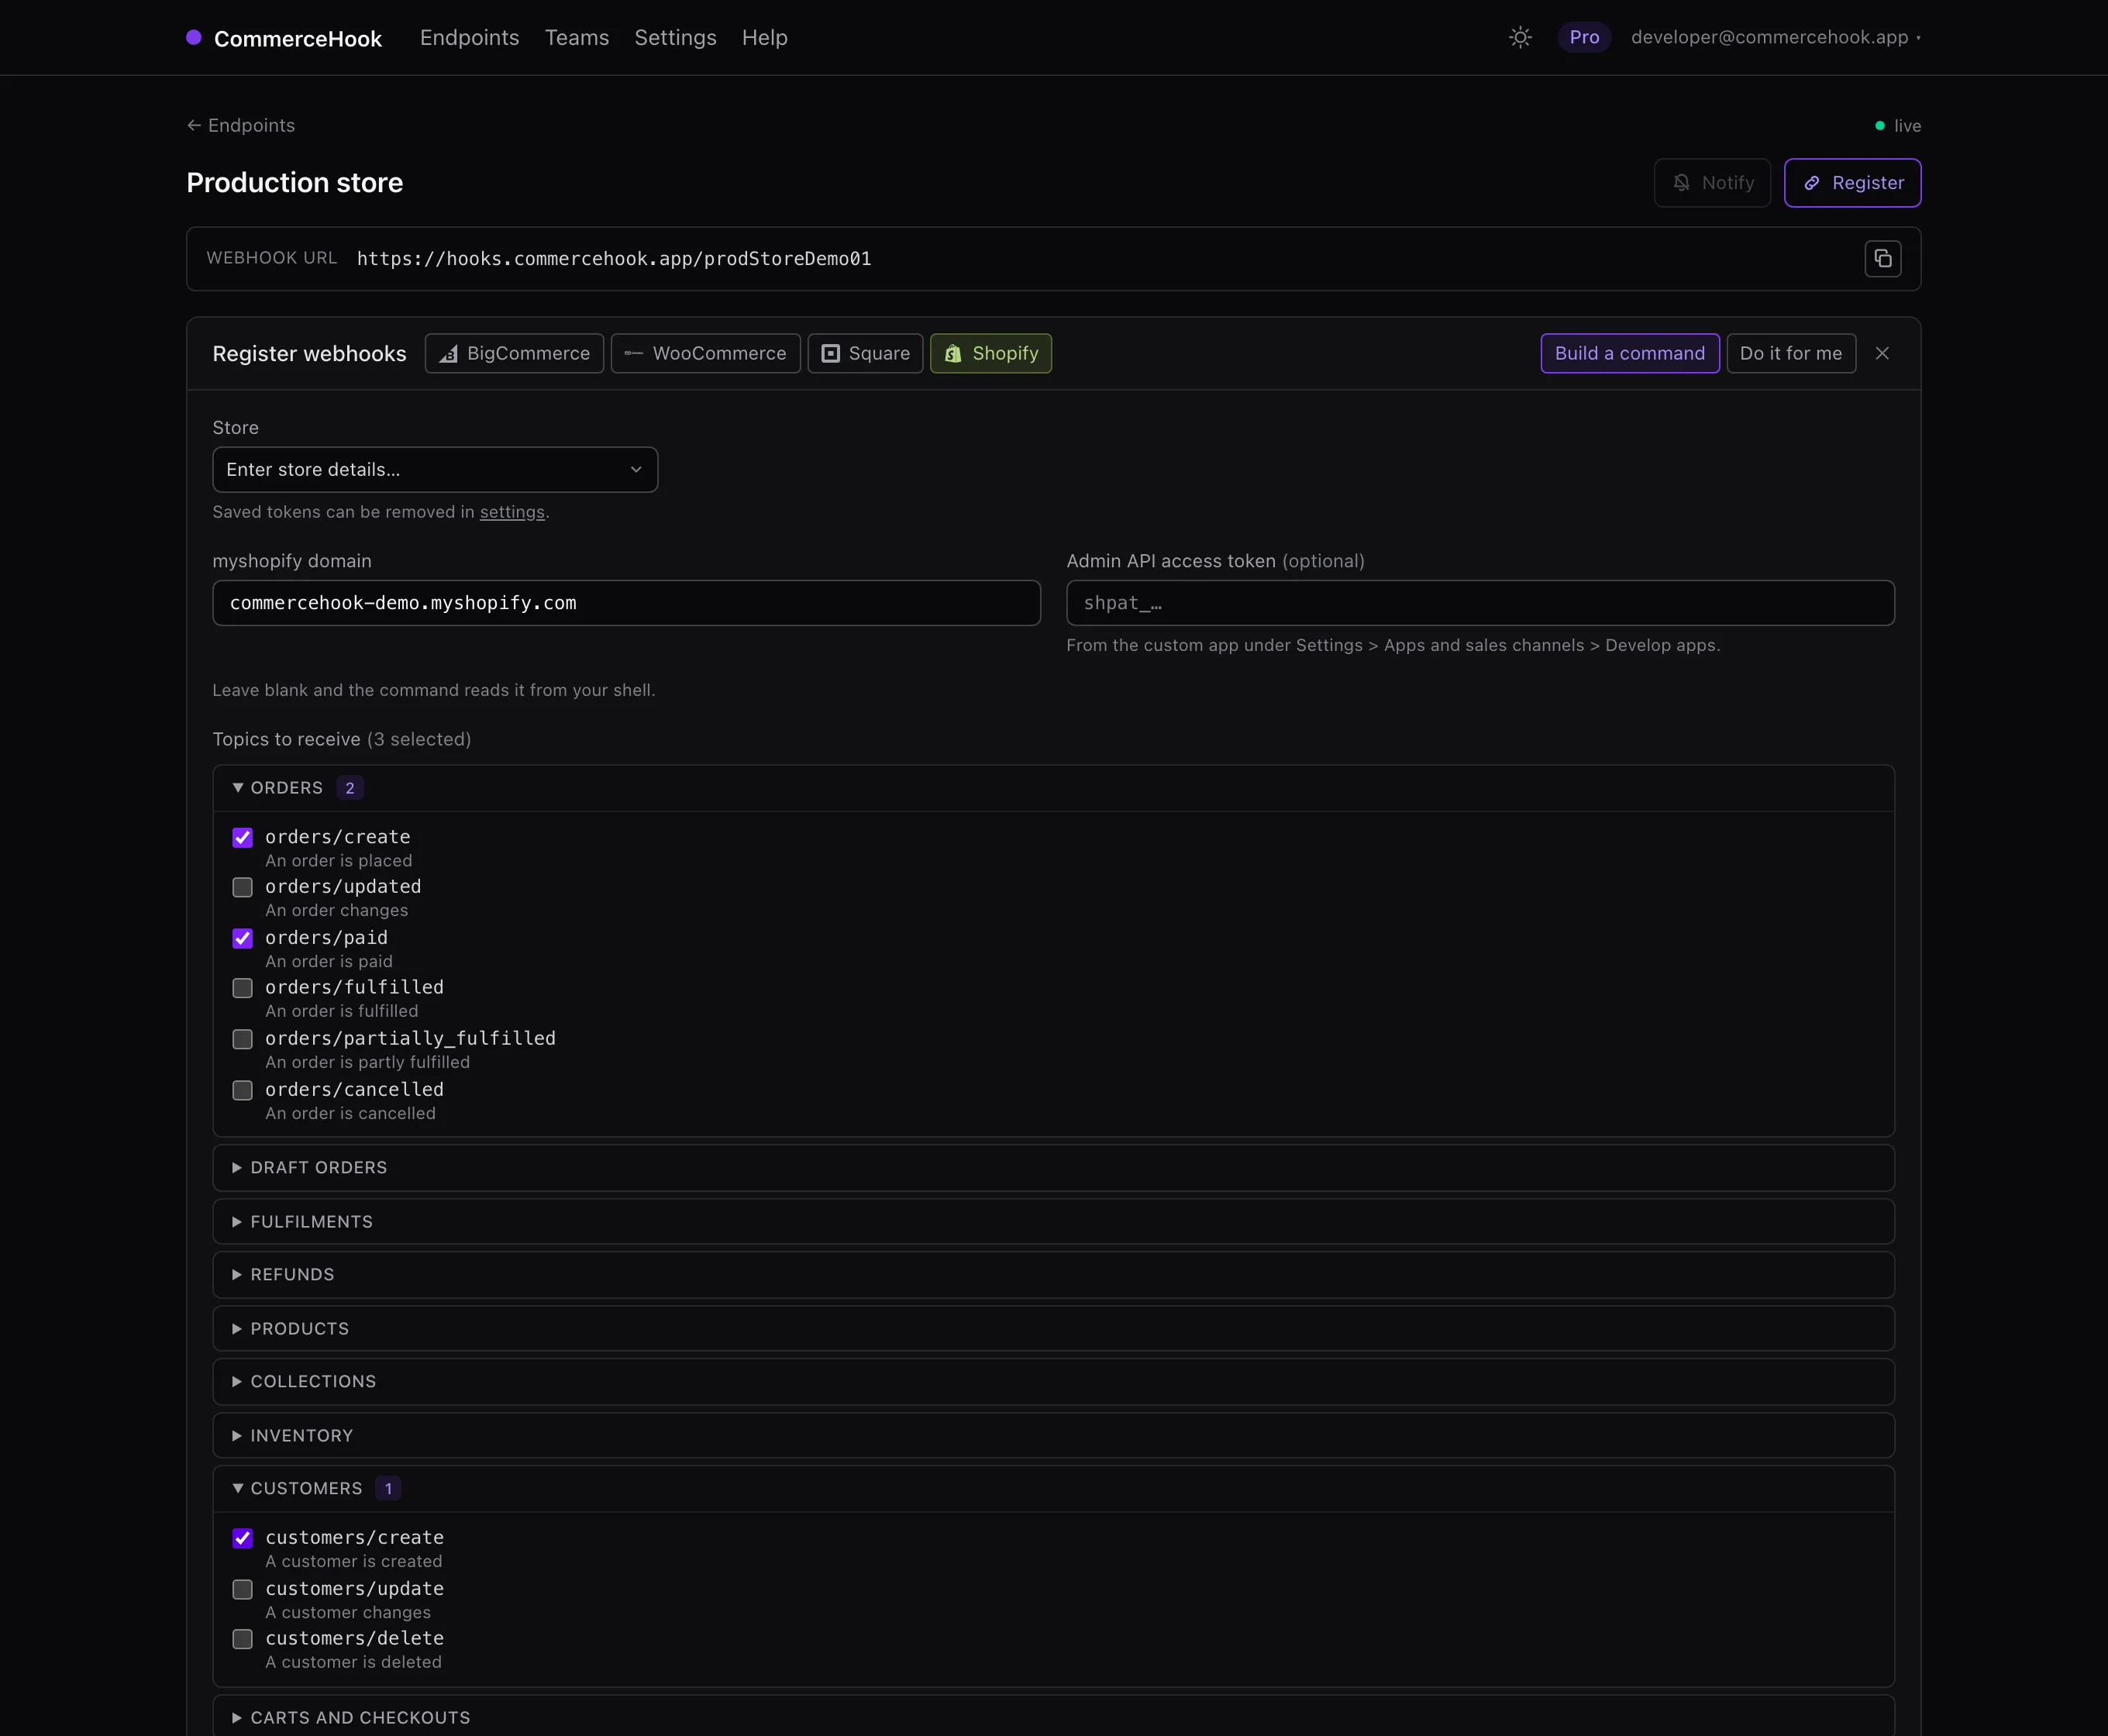
Task: Click the Square platform icon
Action: (x=830, y=354)
